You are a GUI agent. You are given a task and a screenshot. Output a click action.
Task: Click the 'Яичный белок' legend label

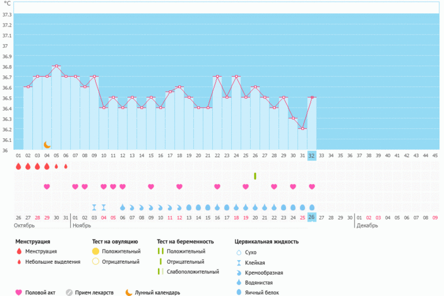[262, 293]
